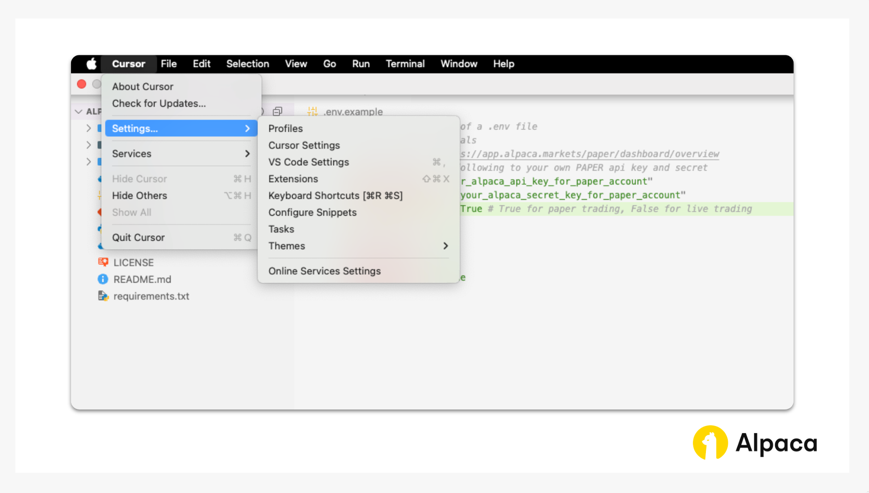Open requirements.txt file
The height and width of the screenshot is (493, 869).
click(x=151, y=297)
